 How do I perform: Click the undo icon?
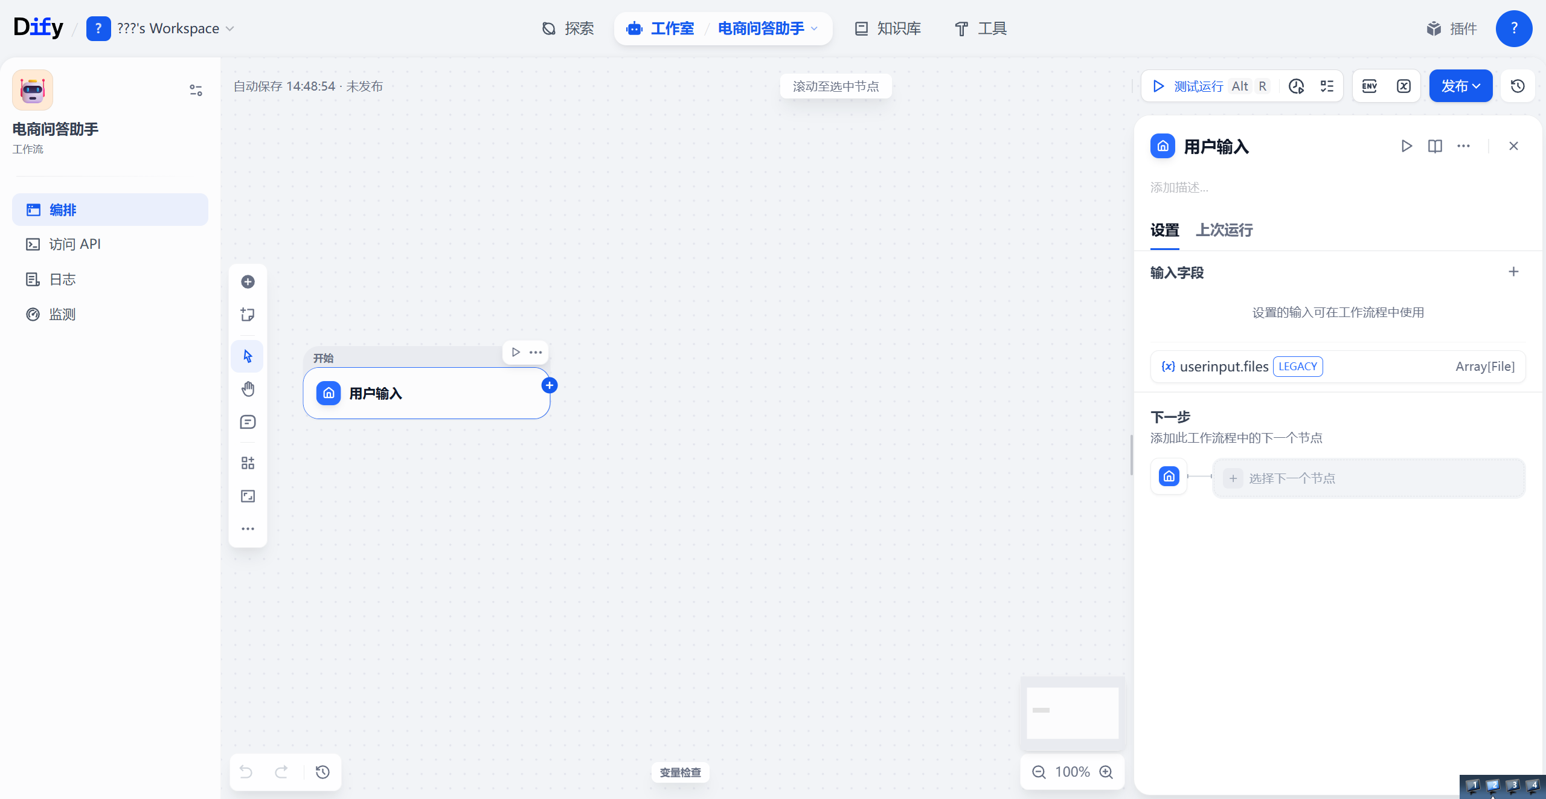[x=246, y=772]
